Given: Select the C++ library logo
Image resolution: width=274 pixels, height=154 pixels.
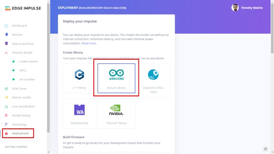Looking at the screenshot, I should click(80, 75).
